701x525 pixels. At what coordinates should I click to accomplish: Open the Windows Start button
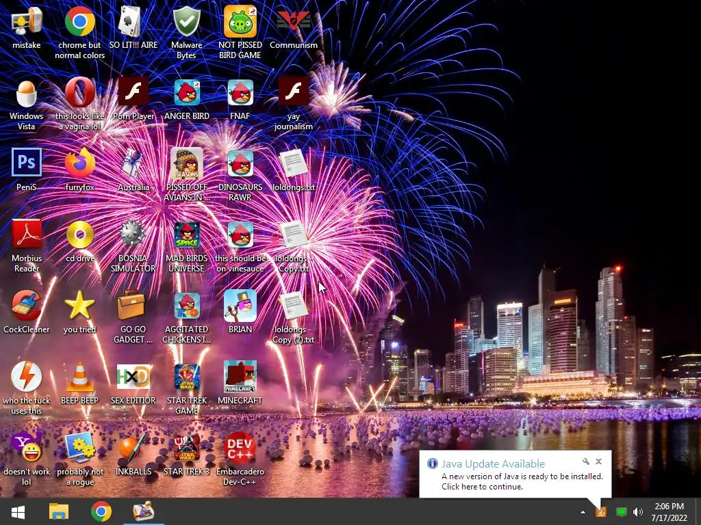coord(18,511)
